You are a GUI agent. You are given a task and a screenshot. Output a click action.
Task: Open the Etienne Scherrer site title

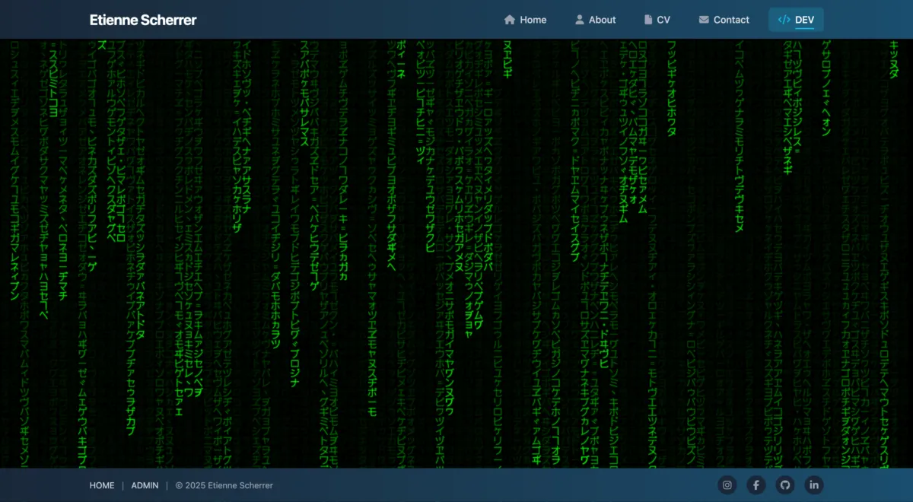143,20
